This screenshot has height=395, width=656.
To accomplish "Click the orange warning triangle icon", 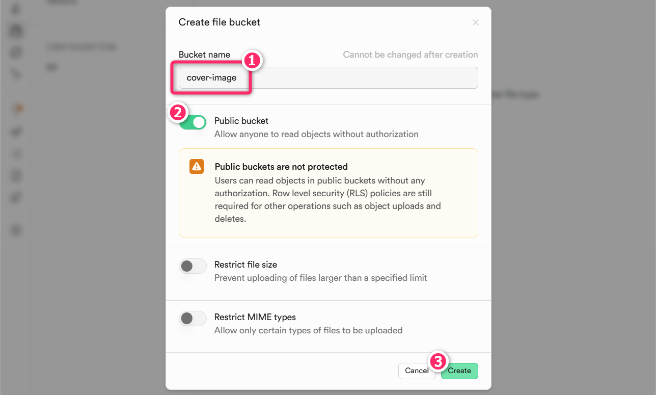I will pyautogui.click(x=197, y=167).
